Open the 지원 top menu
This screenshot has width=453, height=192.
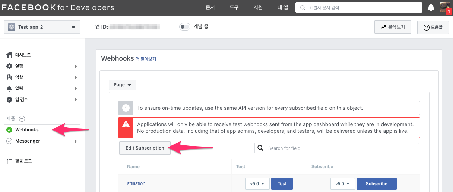coord(258,7)
